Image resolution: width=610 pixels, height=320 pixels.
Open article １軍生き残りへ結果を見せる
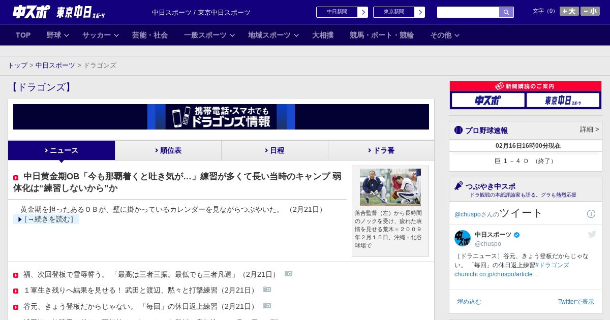140,291
